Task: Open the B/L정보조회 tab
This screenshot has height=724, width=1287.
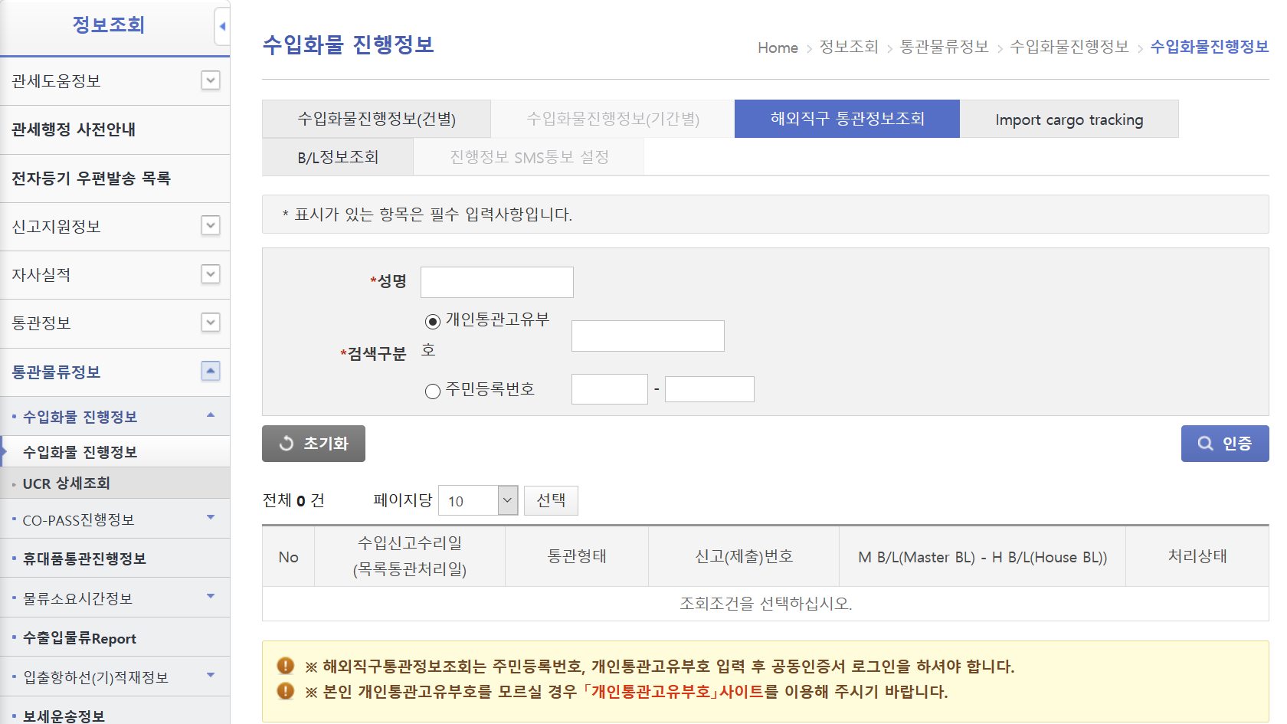Action: pyautogui.click(x=338, y=157)
